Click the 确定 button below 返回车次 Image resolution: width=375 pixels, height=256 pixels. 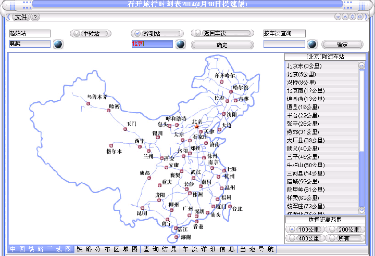click(x=222, y=45)
